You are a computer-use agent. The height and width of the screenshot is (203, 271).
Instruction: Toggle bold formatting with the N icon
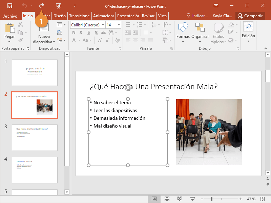(74, 32)
